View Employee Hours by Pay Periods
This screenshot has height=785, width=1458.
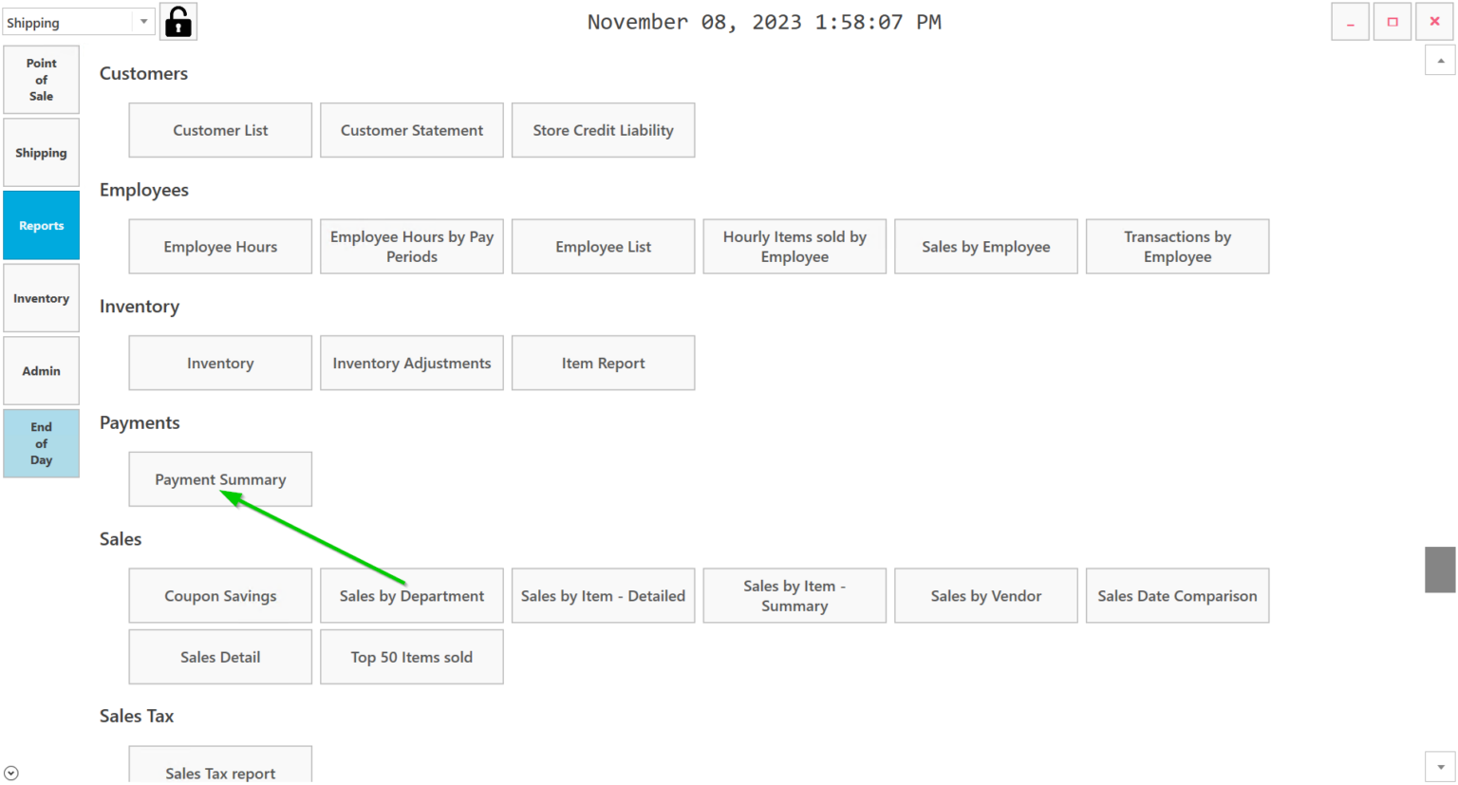point(411,246)
